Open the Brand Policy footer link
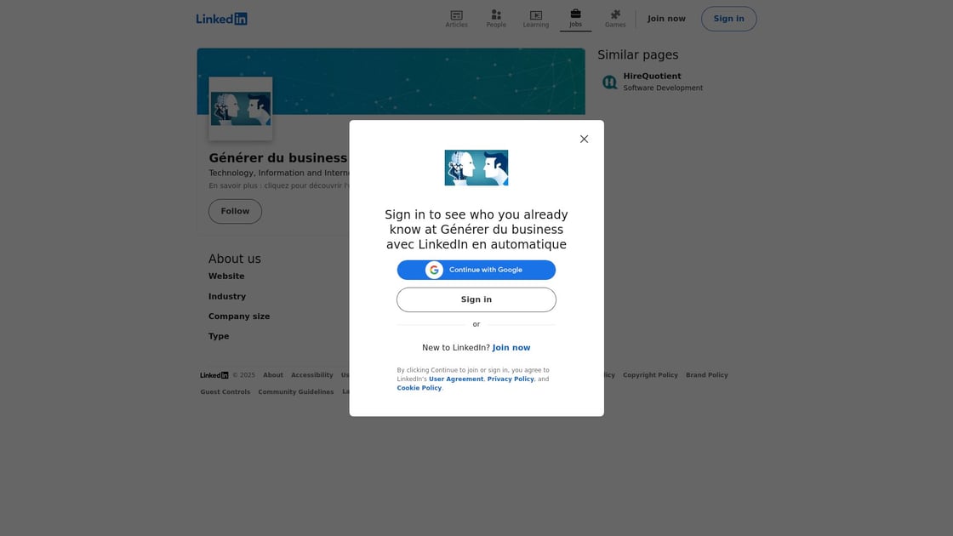Viewport: 953px width, 536px height. (707, 375)
